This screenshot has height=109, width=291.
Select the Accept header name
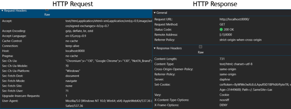coord(7,21)
